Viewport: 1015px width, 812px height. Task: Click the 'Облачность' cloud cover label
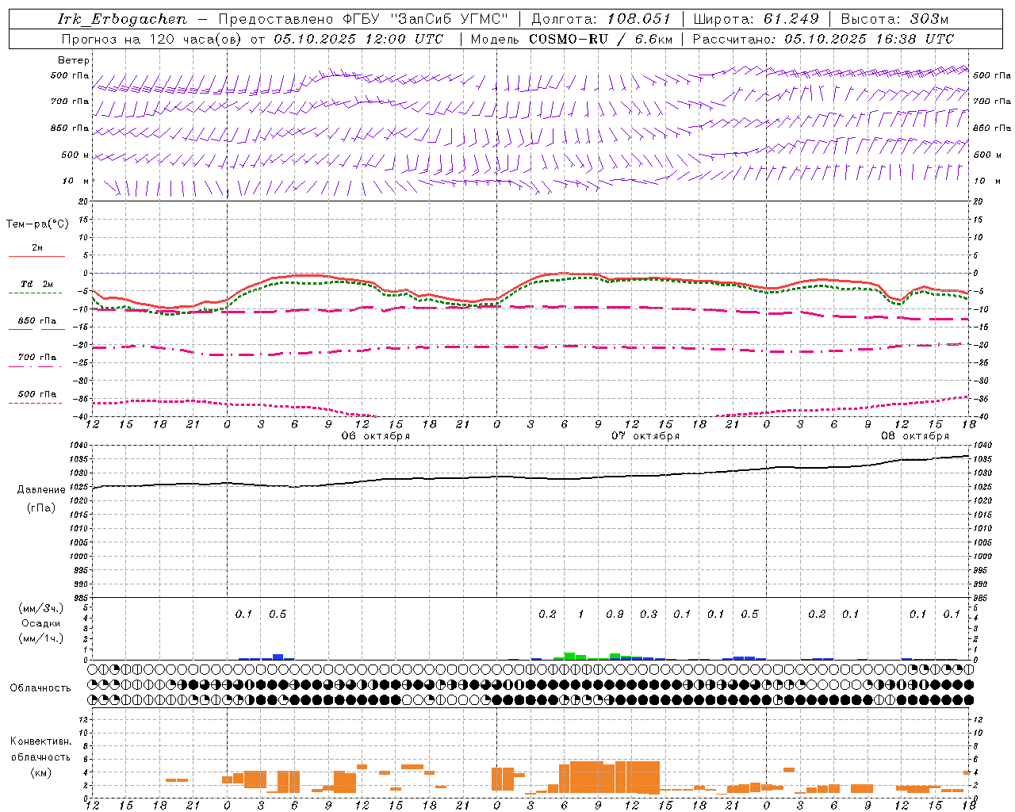coord(40,688)
